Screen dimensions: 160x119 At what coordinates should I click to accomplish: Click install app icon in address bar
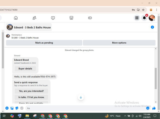click(138, 10)
